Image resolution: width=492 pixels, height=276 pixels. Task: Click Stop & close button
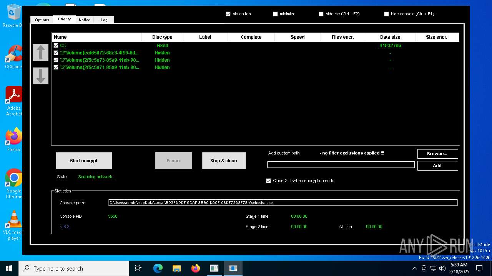(224, 161)
